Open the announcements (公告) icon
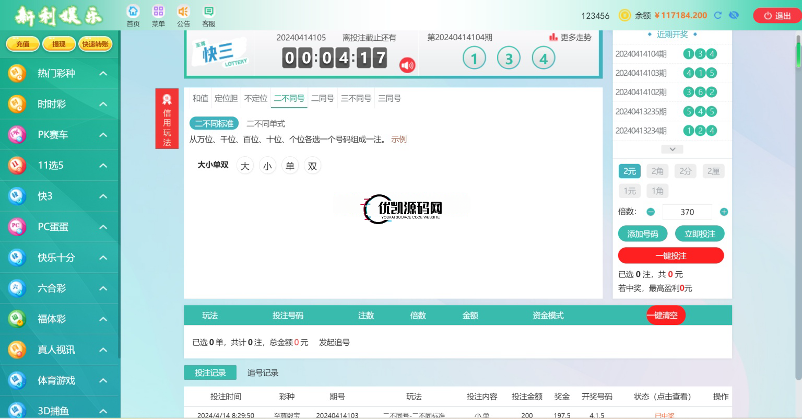 click(x=183, y=11)
